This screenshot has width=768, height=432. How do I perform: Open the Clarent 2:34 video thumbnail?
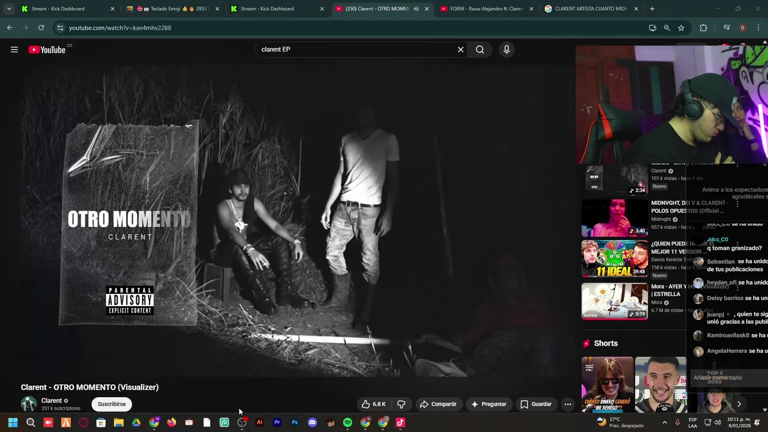[614, 179]
